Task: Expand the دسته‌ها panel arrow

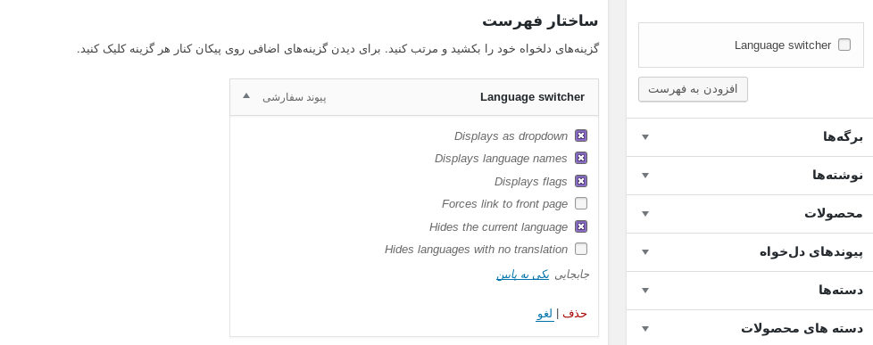Action: (645, 291)
